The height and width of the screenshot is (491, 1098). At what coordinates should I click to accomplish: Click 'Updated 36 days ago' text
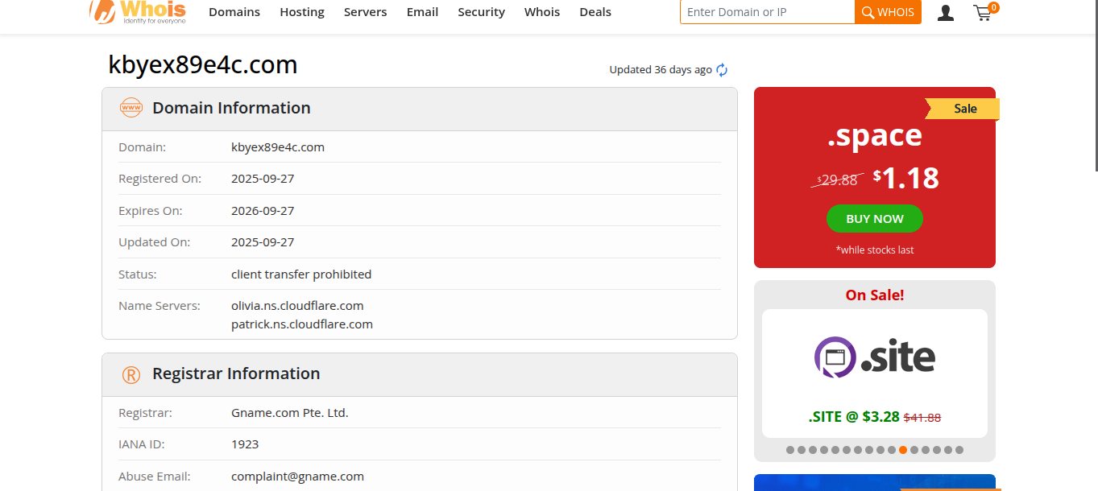point(661,70)
